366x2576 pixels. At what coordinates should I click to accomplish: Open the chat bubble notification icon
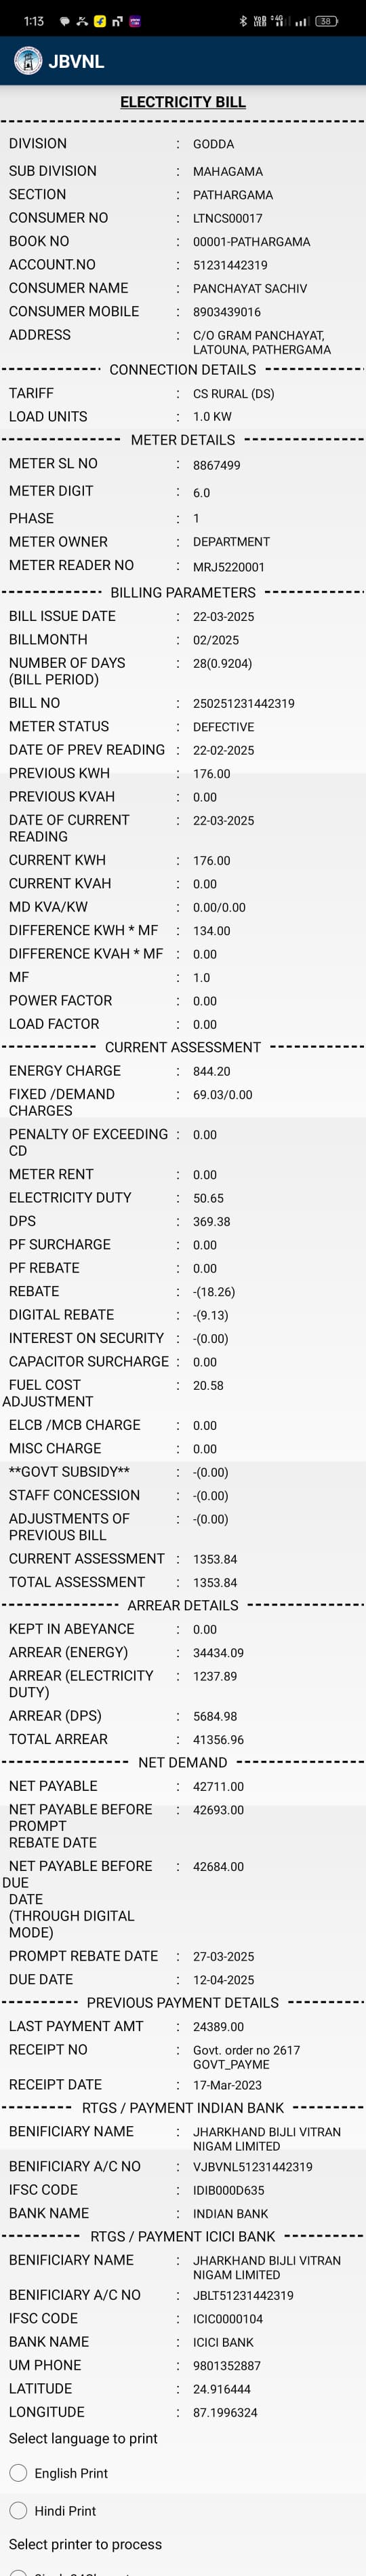(x=65, y=21)
